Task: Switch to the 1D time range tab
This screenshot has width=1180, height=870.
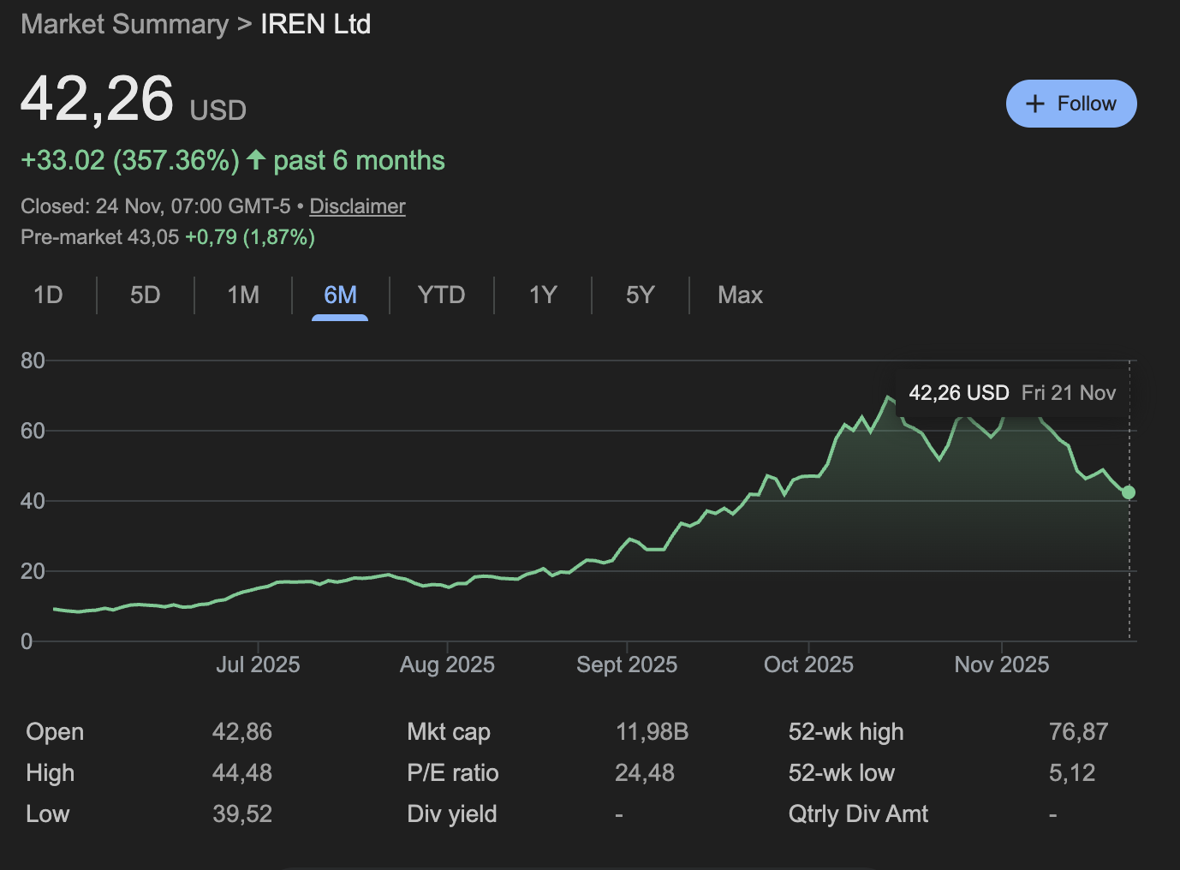Action: pyautogui.click(x=48, y=295)
